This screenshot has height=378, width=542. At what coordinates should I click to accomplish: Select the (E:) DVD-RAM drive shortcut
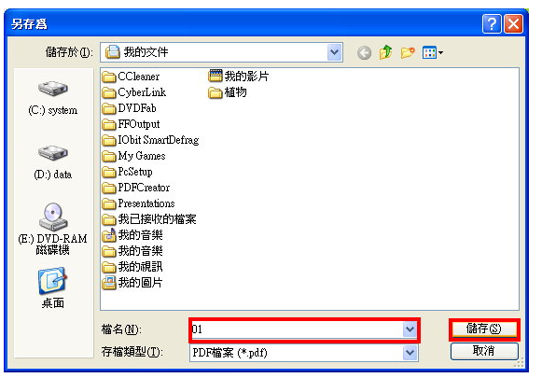[x=53, y=229]
